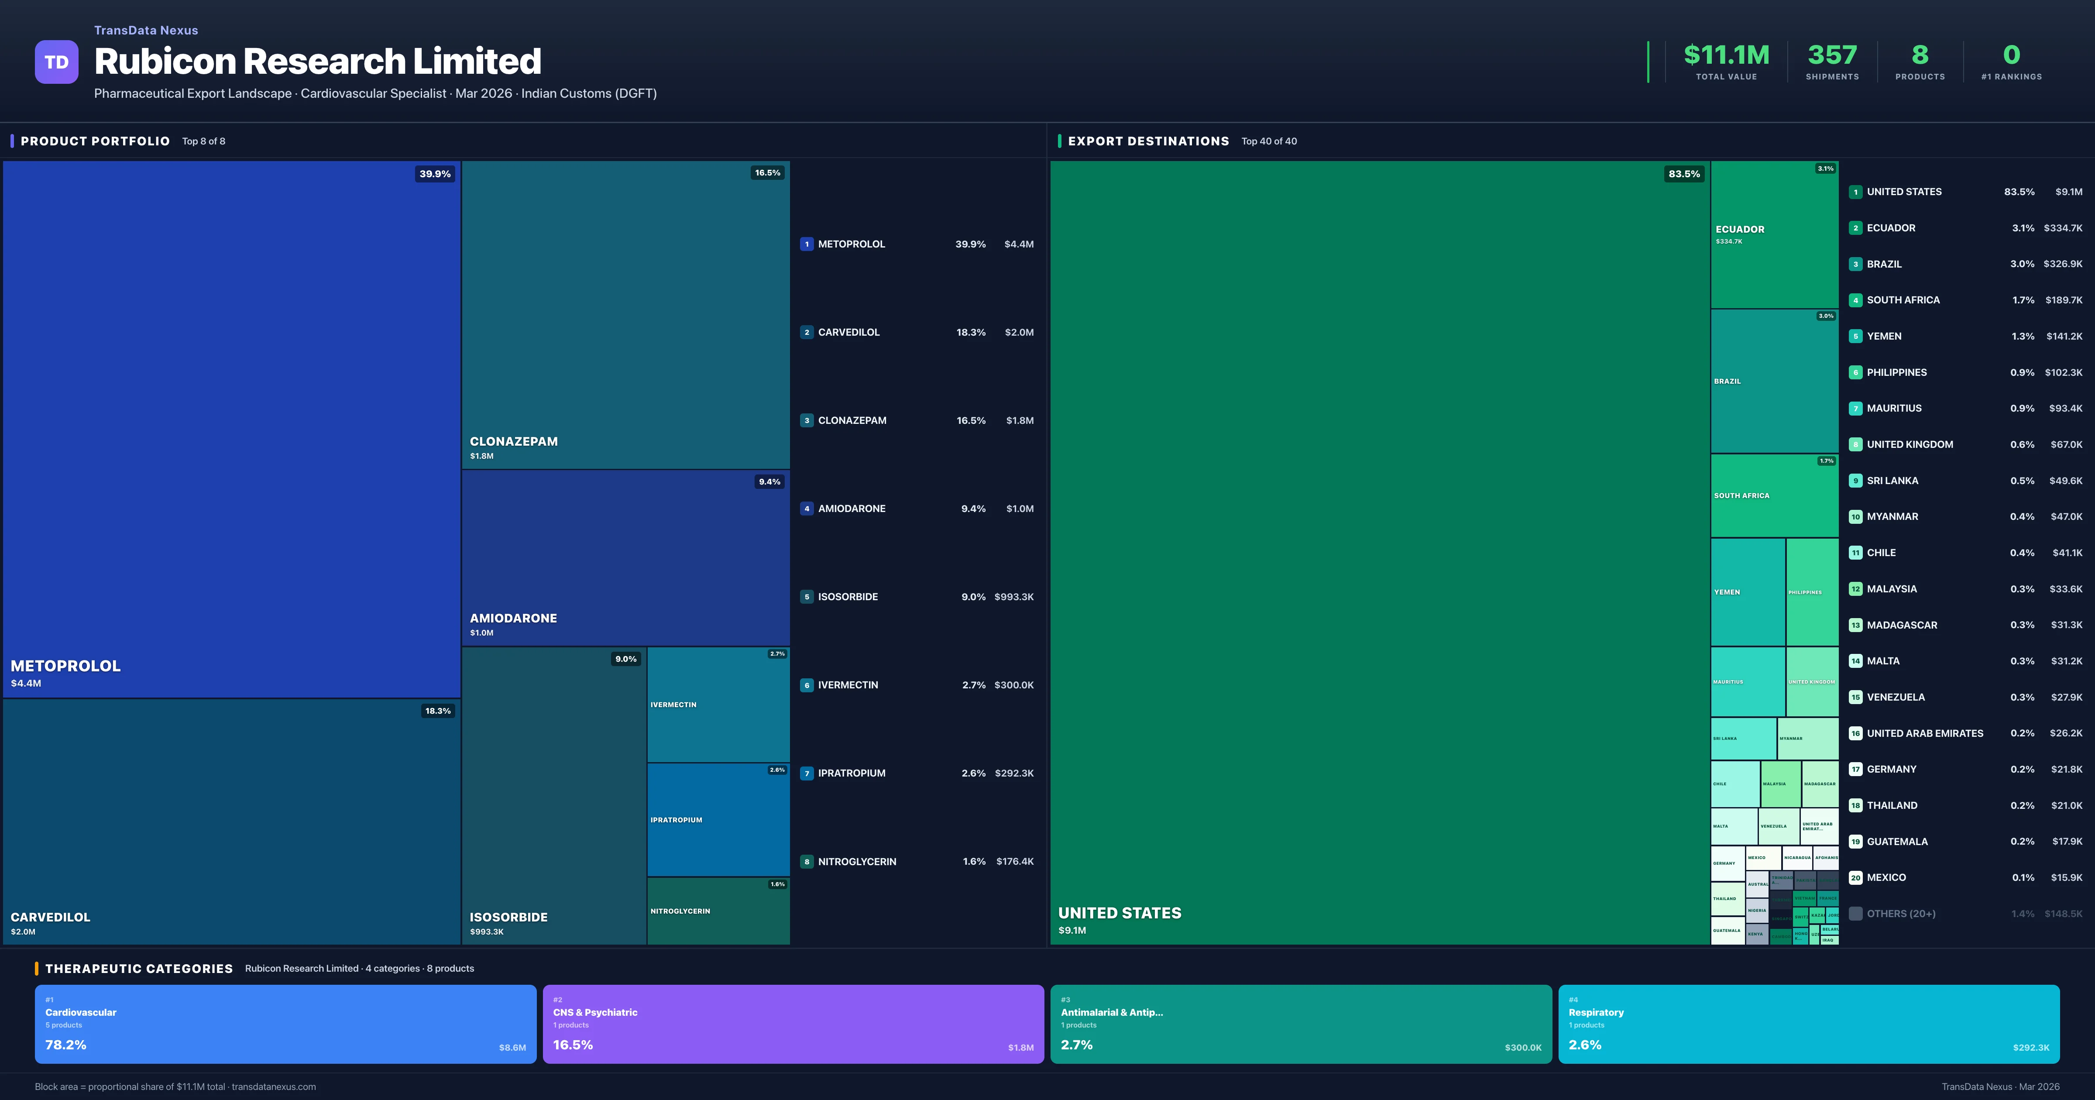
Task: Click the rank 2 badge beside CARVEDILOL
Action: (806, 332)
